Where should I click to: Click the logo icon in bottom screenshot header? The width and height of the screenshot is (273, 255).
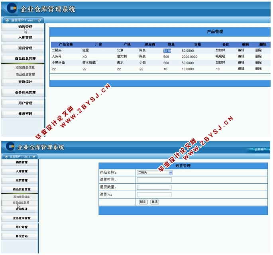click(10, 146)
